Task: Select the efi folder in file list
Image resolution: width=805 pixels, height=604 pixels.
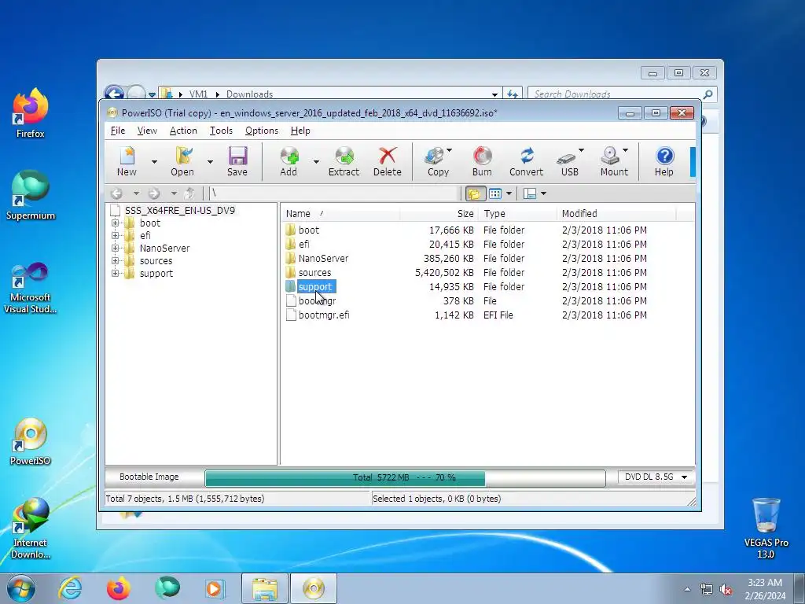Action: coord(304,245)
